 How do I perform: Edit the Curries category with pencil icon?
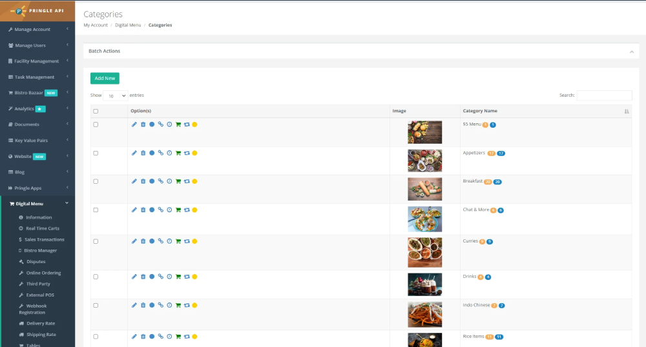(x=134, y=241)
